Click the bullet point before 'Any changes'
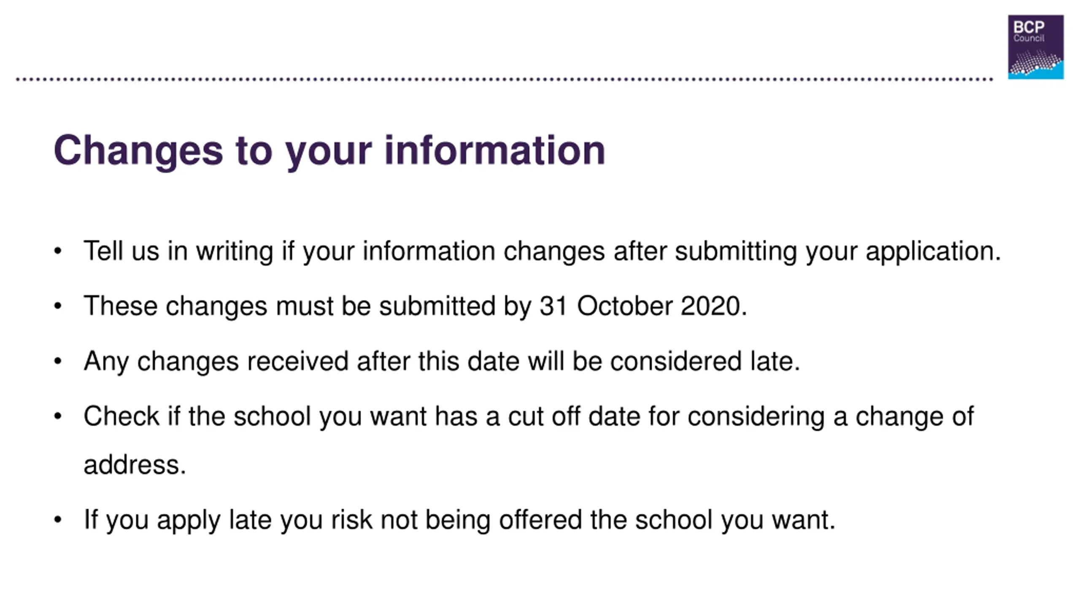 pyautogui.click(x=58, y=362)
